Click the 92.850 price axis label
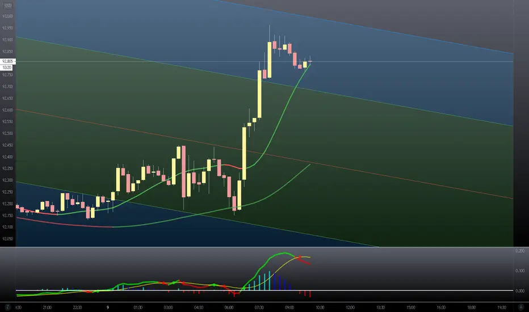 [x=7, y=52]
